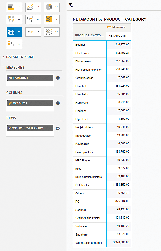Pick the heat map chart icon
Viewport: 161px width, 251px height.
pos(49,20)
